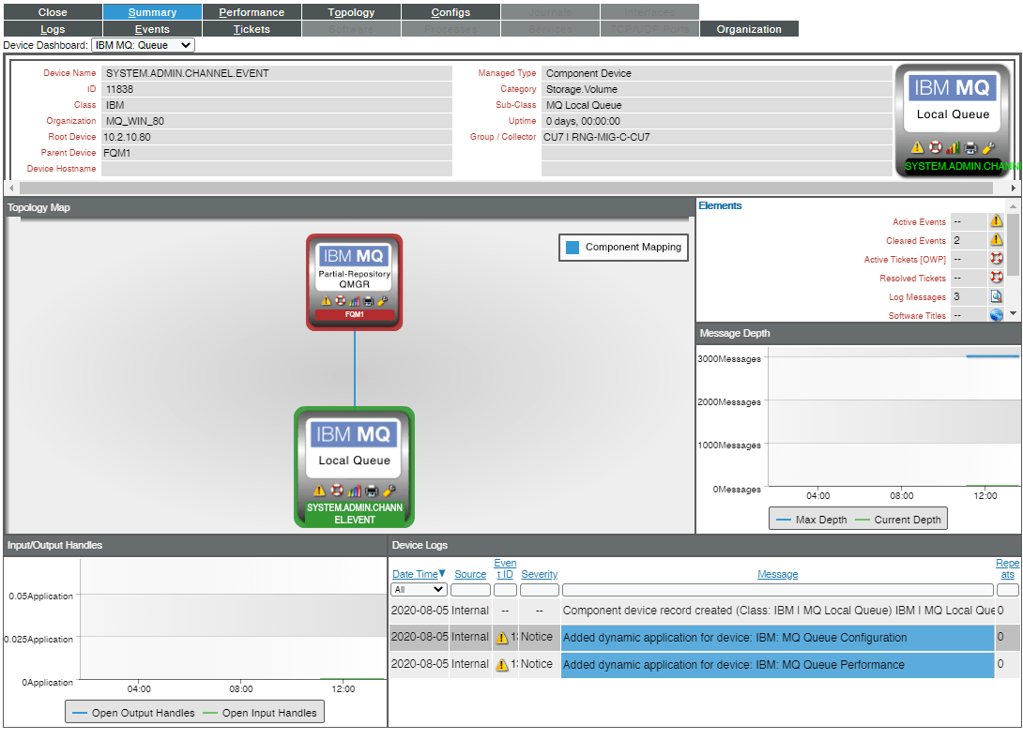Open the Organization tab

tap(749, 29)
